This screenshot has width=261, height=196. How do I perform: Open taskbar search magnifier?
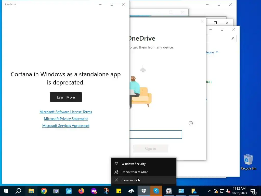pyautogui.click(x=18, y=191)
